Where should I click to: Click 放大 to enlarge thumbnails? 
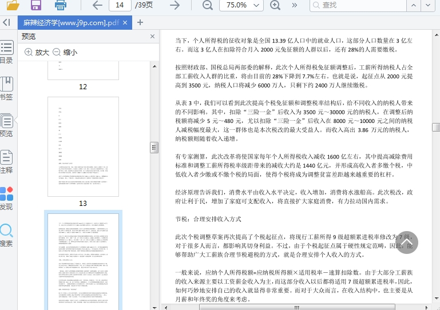(37, 52)
